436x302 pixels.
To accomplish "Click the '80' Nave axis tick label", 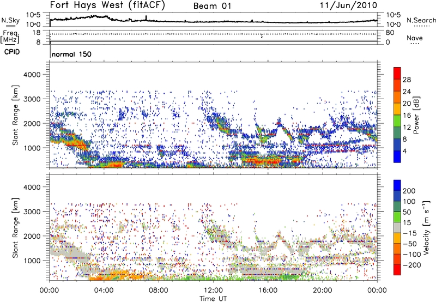I will (390, 33).
